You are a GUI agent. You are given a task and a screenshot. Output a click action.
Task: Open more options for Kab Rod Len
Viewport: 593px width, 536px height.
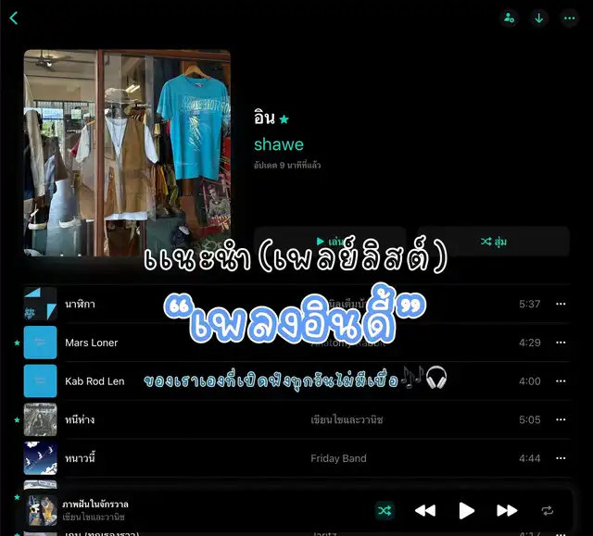[x=561, y=381]
